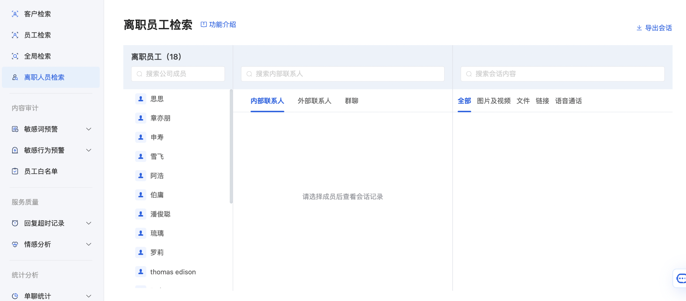Switch to the 群聊 tab
Image resolution: width=686 pixels, height=301 pixels.
click(x=352, y=101)
